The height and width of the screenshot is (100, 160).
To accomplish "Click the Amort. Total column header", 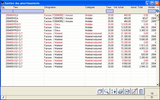I will pos(137,7).
